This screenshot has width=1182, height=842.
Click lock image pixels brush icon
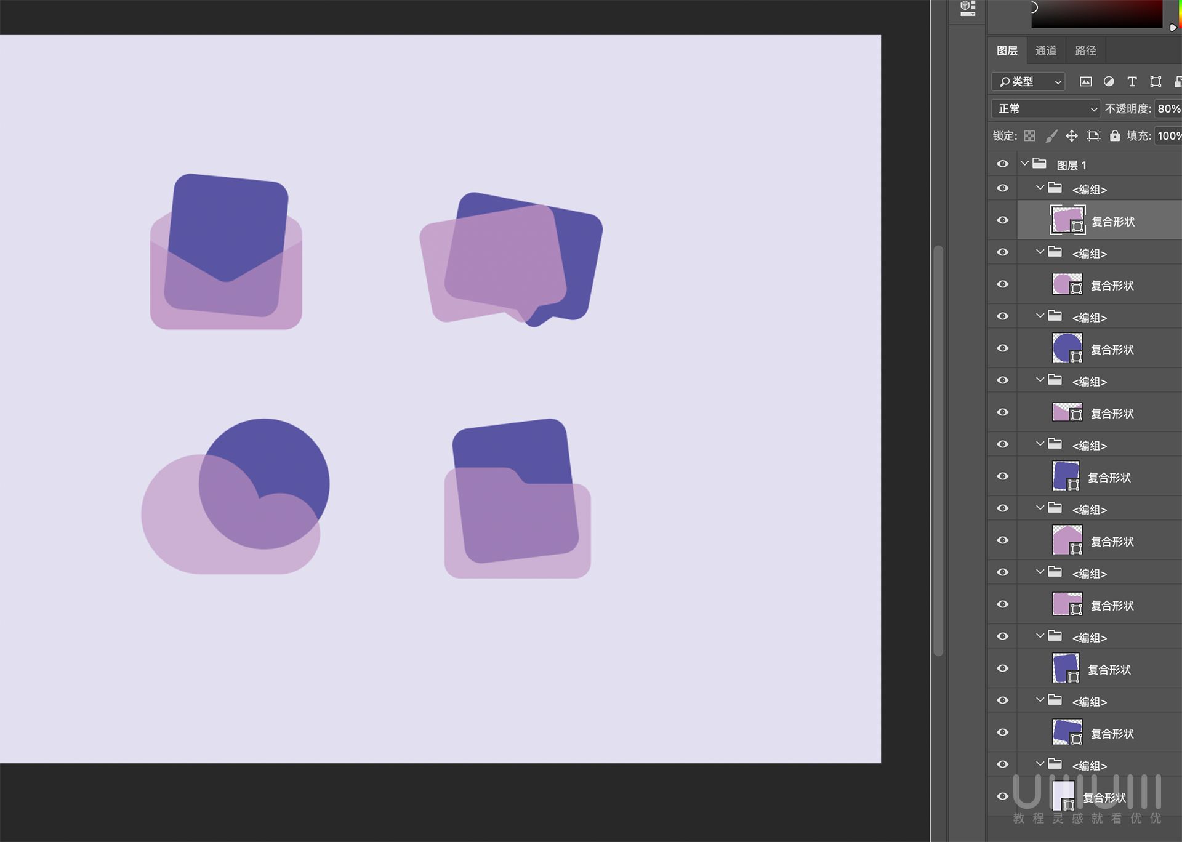[x=1051, y=136]
